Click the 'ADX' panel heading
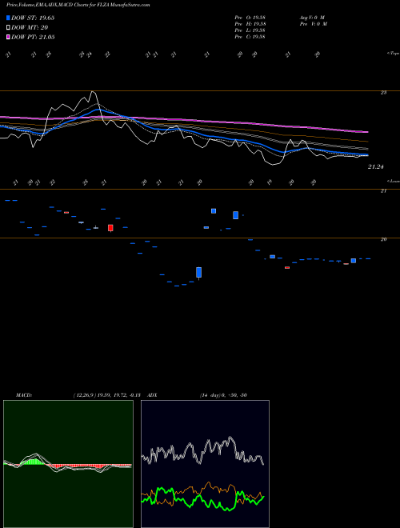This screenshot has width=400, height=528. click(151, 395)
